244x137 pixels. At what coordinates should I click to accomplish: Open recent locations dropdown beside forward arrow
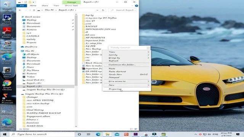point(30,10)
